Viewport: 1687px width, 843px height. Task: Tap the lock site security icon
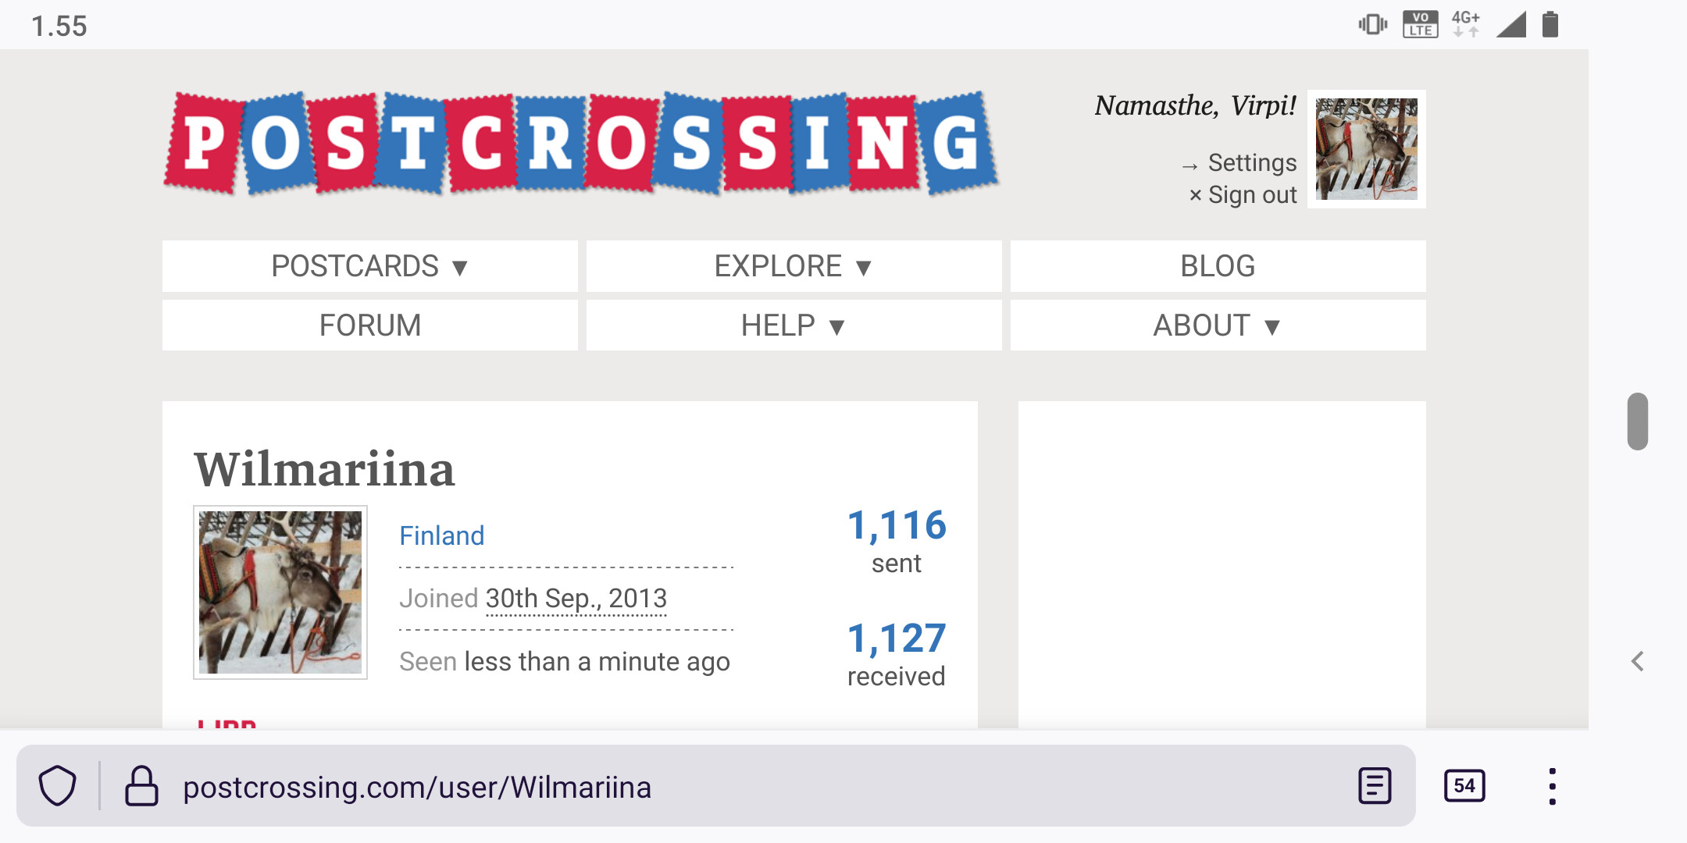click(x=141, y=786)
